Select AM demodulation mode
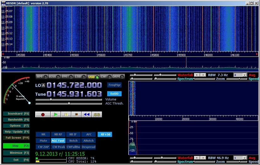 click(39, 77)
